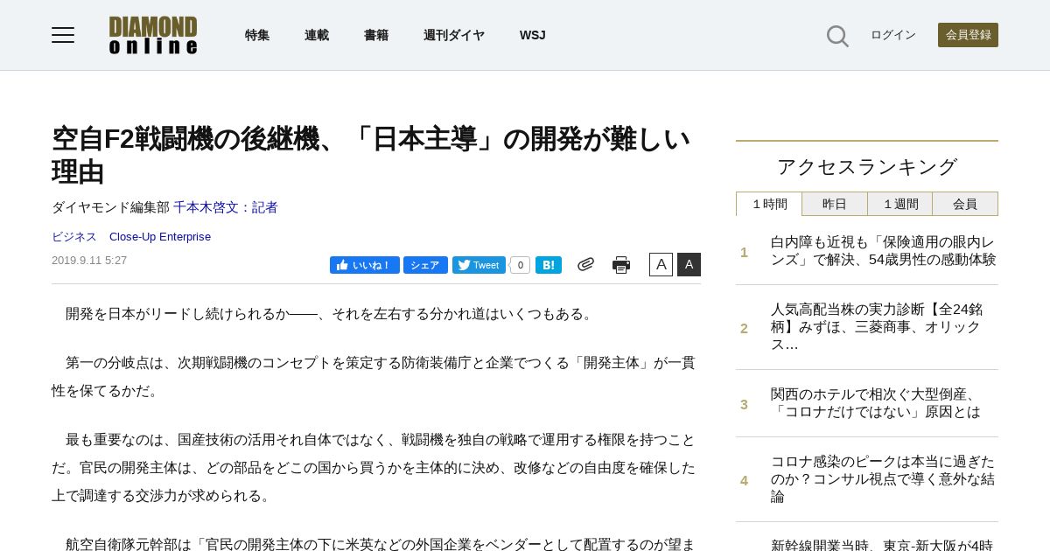This screenshot has width=1050, height=551.
Task: Click the 会員登録 button
Action: click(x=968, y=35)
